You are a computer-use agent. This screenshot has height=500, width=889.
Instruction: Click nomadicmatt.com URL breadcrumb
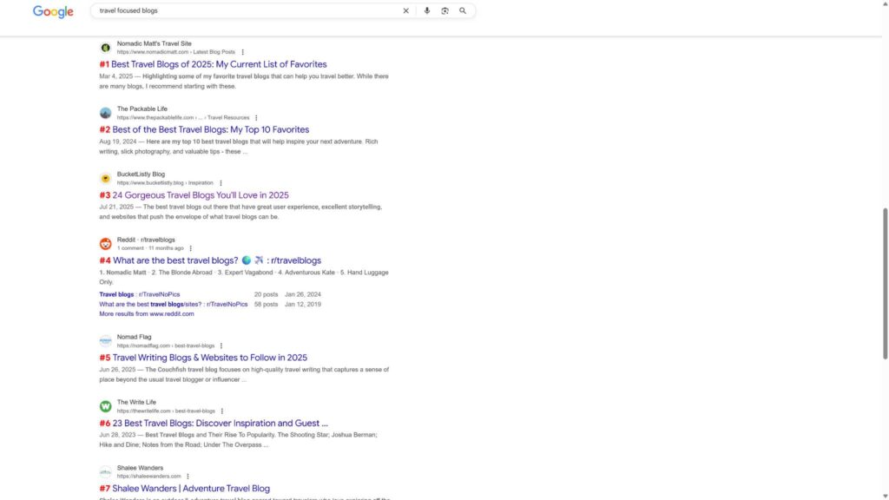pyautogui.click(x=175, y=52)
